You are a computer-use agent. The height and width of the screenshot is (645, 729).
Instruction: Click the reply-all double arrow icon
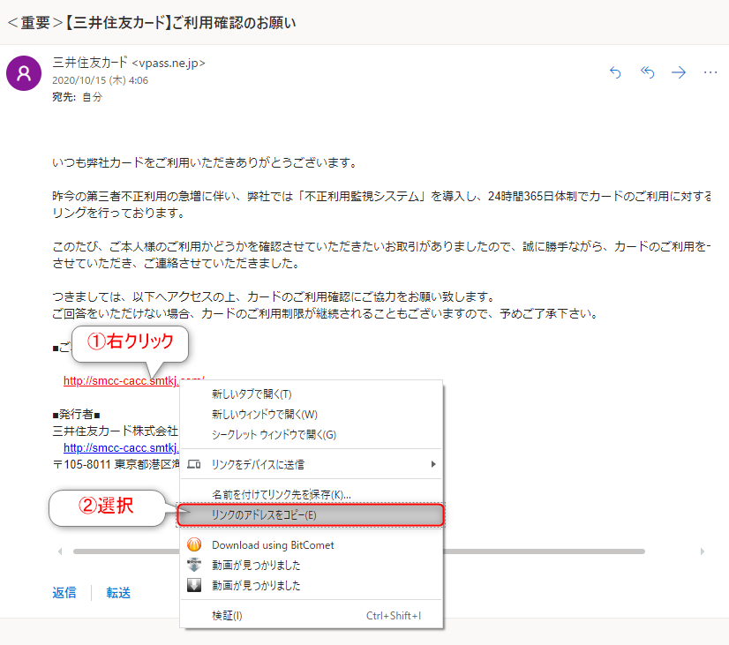(x=647, y=72)
